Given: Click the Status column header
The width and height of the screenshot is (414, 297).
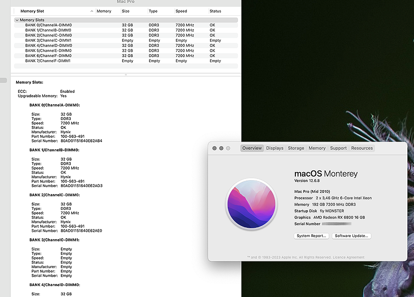Looking at the screenshot, I should tap(214, 11).
